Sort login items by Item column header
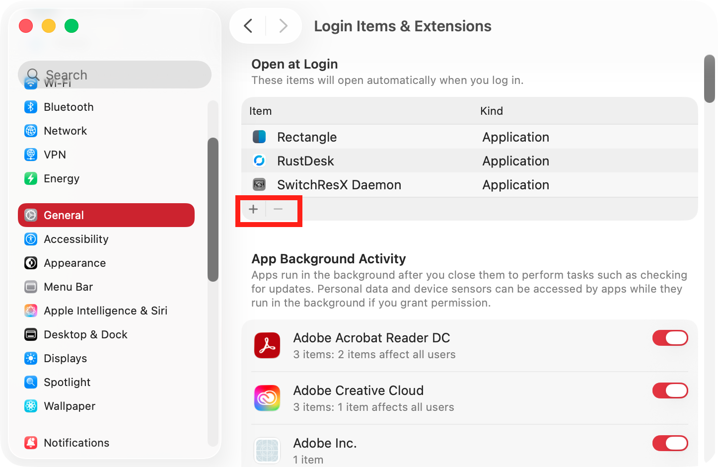The image size is (718, 467). (x=260, y=111)
